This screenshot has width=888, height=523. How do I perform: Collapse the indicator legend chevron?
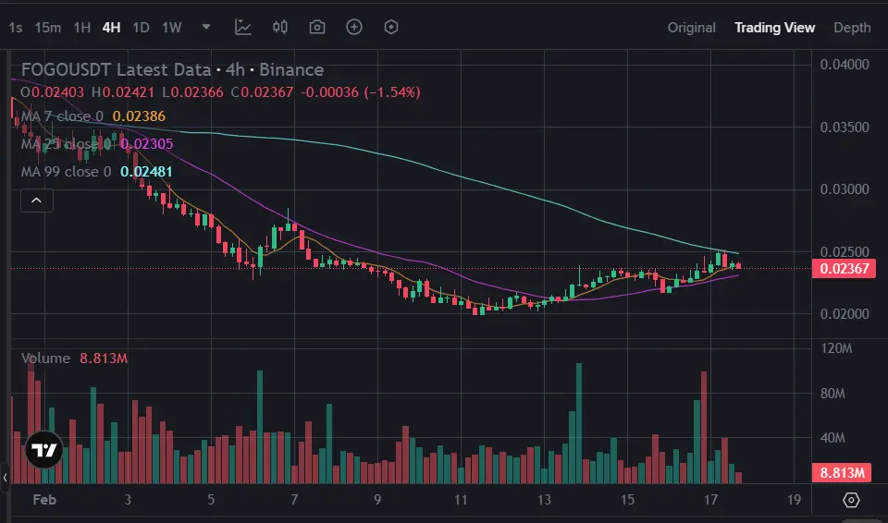point(37,201)
